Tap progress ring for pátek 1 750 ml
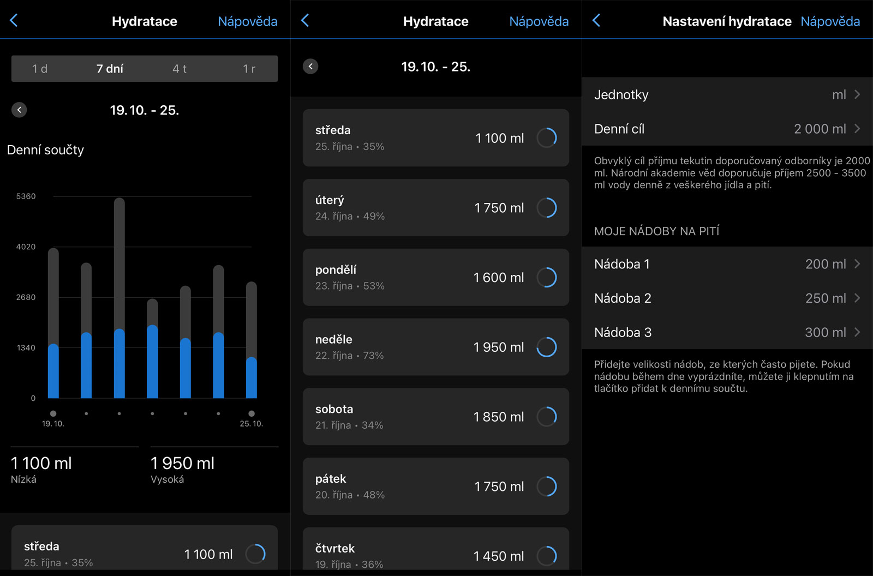Viewport: 873px width, 576px height. click(547, 487)
